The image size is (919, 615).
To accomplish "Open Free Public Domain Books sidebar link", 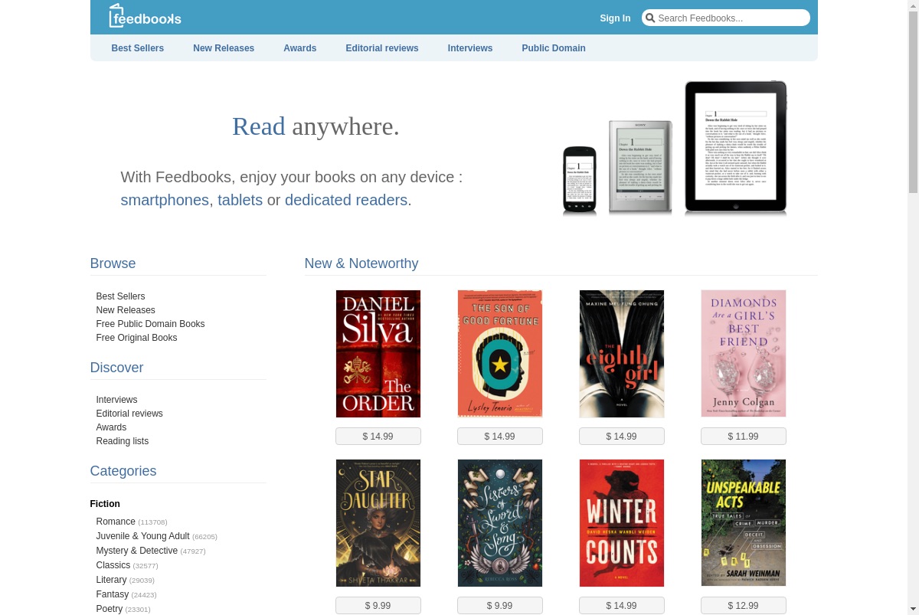I will point(150,324).
